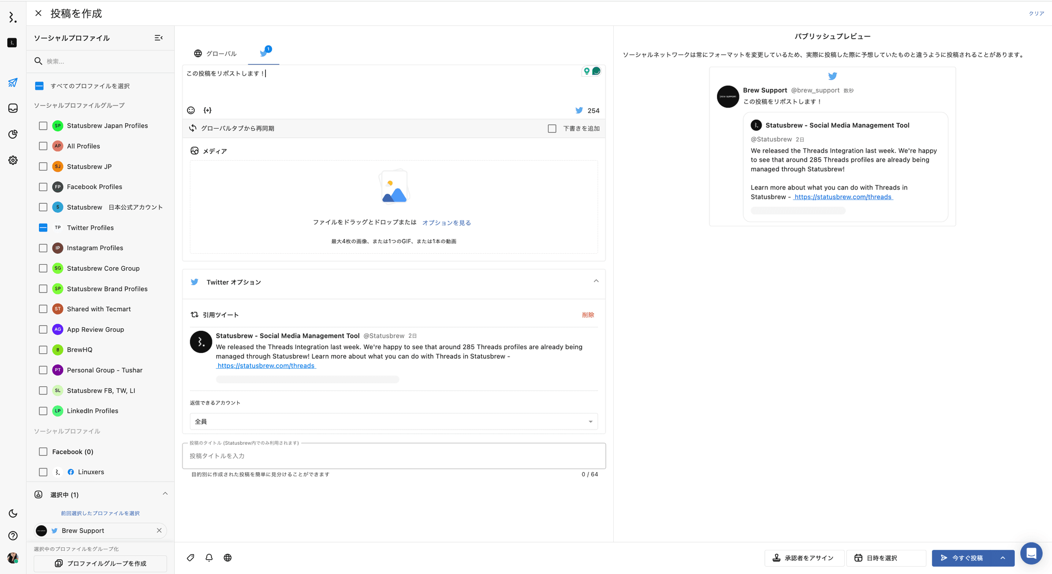This screenshot has width=1052, height=574.
Task: Switch to the グローバル tab
Action: click(215, 54)
